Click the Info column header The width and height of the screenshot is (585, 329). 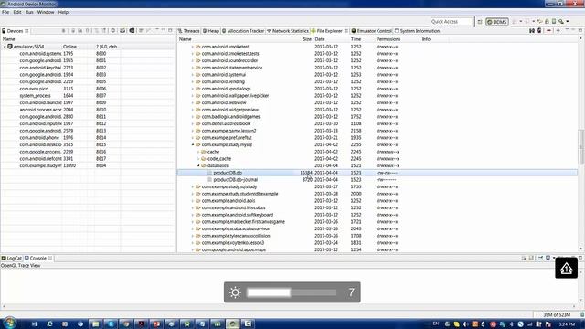click(x=426, y=39)
